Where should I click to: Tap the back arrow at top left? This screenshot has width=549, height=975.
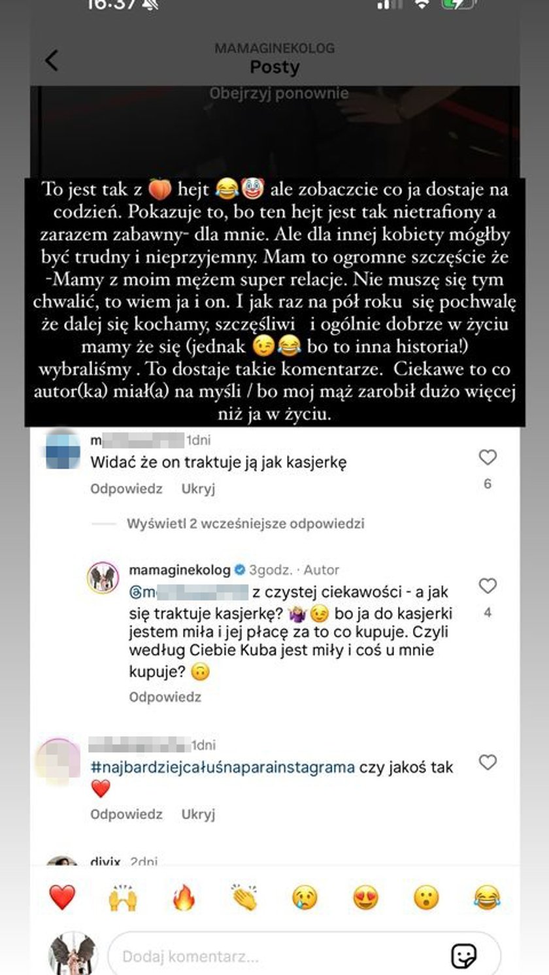52,60
